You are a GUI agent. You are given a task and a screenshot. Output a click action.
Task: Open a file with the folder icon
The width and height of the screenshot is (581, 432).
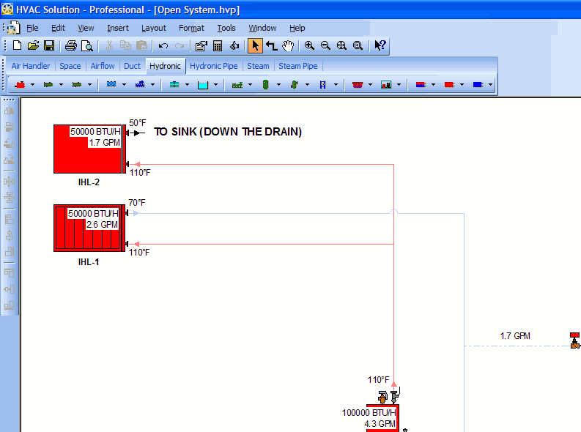point(33,45)
